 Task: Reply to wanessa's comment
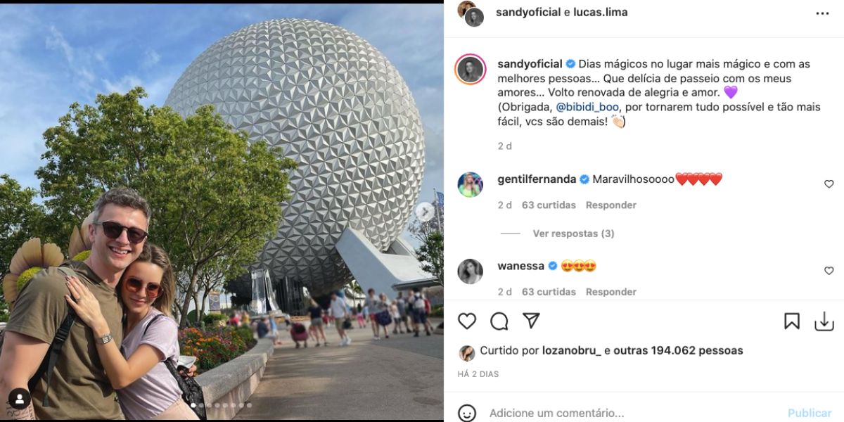pyautogui.click(x=611, y=292)
